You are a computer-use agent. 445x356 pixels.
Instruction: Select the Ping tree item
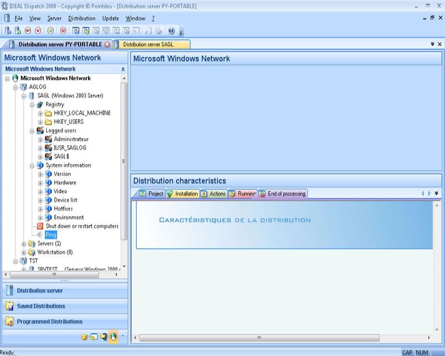coord(51,235)
